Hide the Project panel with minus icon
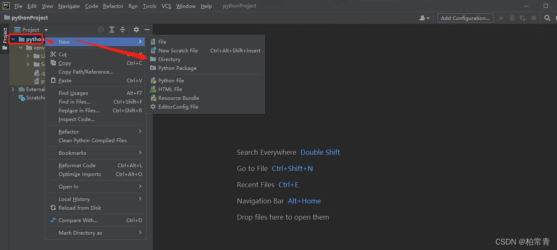This screenshot has width=557, height=250. coord(147,30)
